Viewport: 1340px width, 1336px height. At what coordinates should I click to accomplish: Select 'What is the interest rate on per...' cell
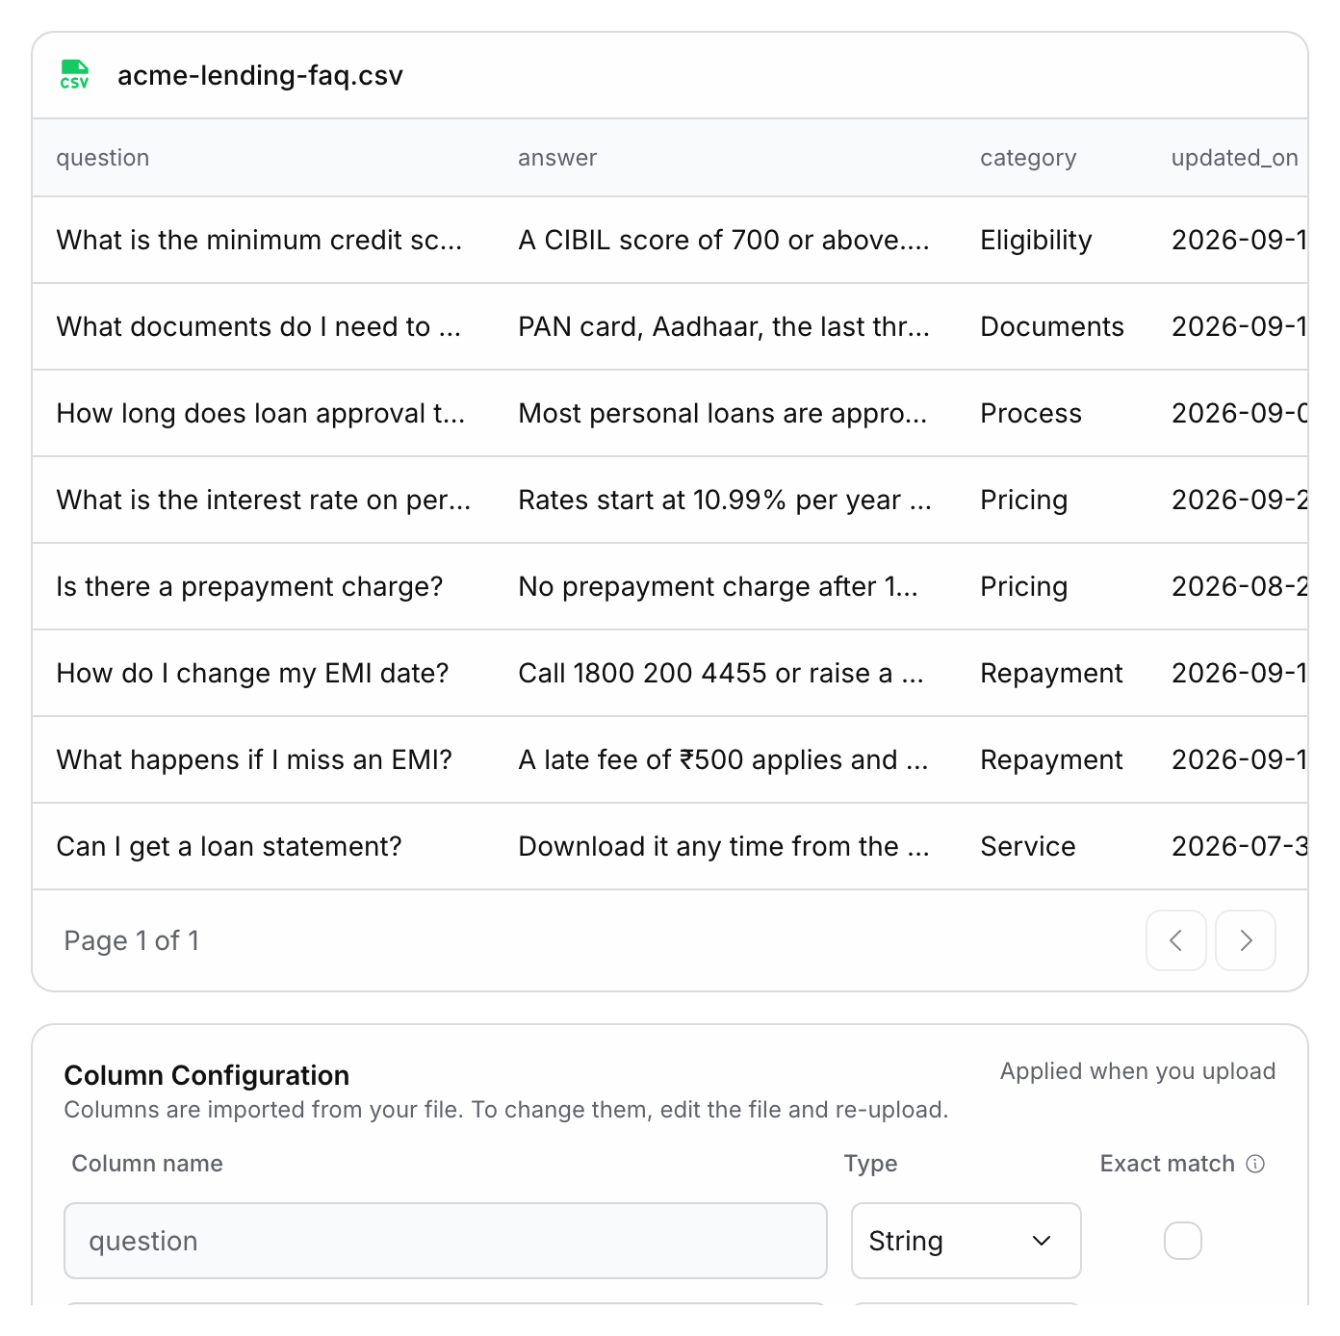(264, 500)
